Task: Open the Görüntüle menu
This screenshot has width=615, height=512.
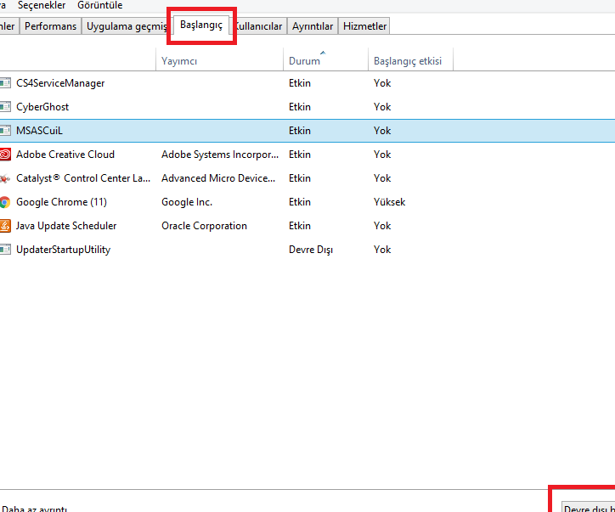Action: click(99, 5)
